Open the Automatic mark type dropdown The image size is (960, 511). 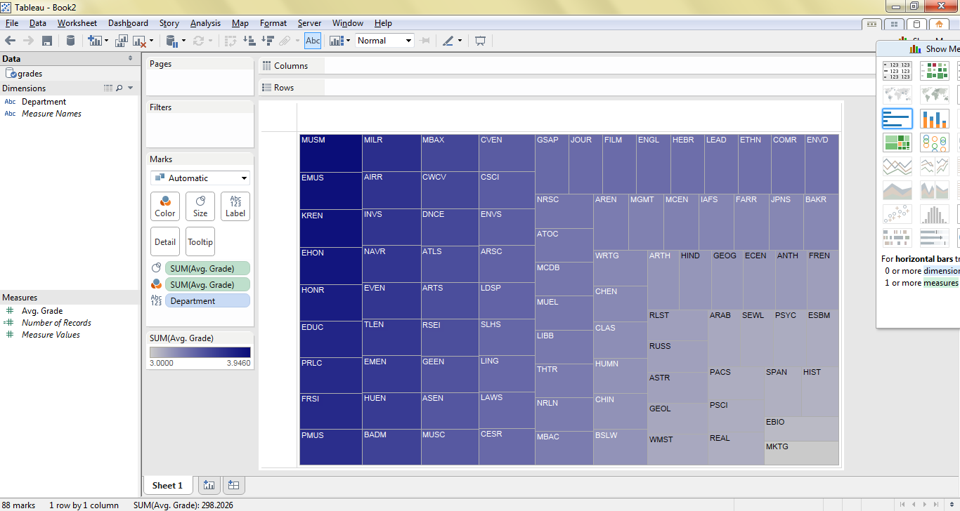pyautogui.click(x=200, y=178)
